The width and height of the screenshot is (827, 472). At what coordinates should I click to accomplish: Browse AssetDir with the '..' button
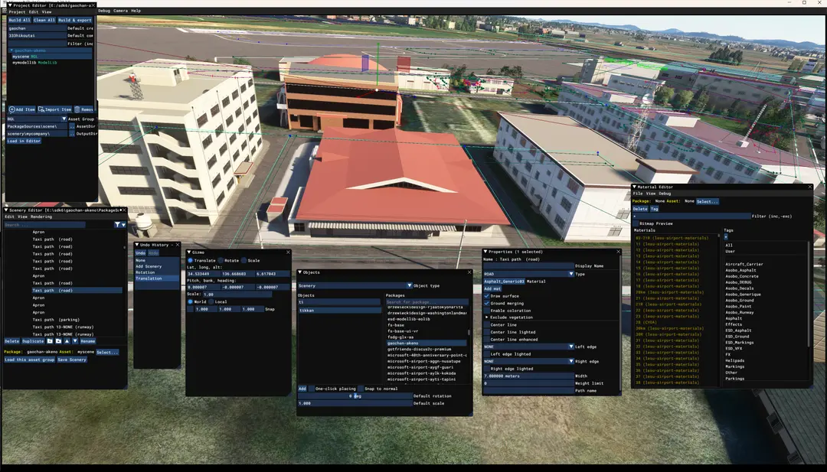click(72, 126)
